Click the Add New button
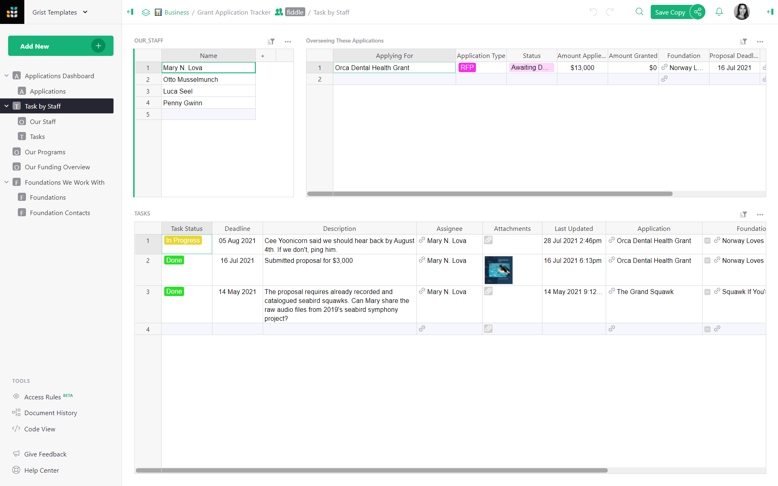778x486 pixels. click(60, 46)
